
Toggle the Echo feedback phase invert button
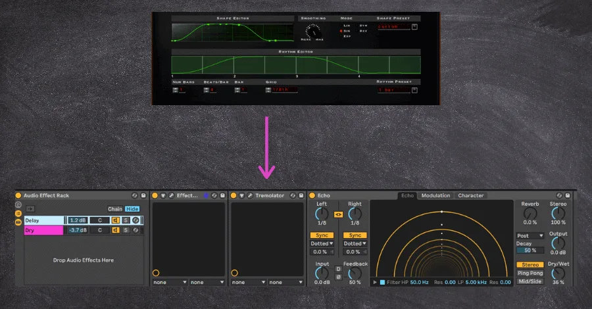(x=338, y=277)
